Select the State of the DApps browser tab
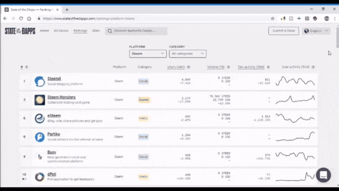339x191 pixels. (31, 9)
